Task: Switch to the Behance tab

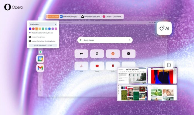Action: 69,17
